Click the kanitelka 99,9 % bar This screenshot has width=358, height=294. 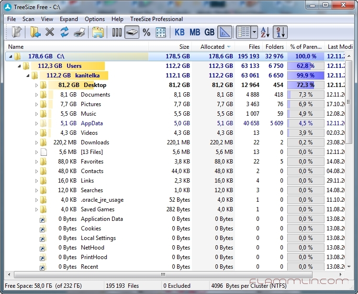306,76
